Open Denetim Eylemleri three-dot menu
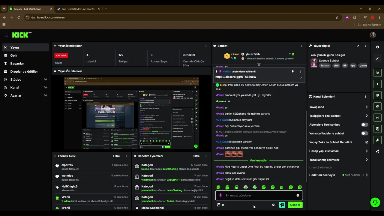 pyautogui.click(x=206, y=156)
